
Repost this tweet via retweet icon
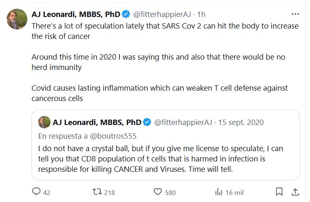click(97, 192)
